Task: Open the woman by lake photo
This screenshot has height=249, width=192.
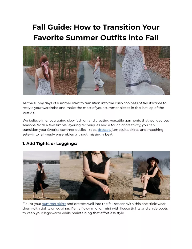Action: 41,175
